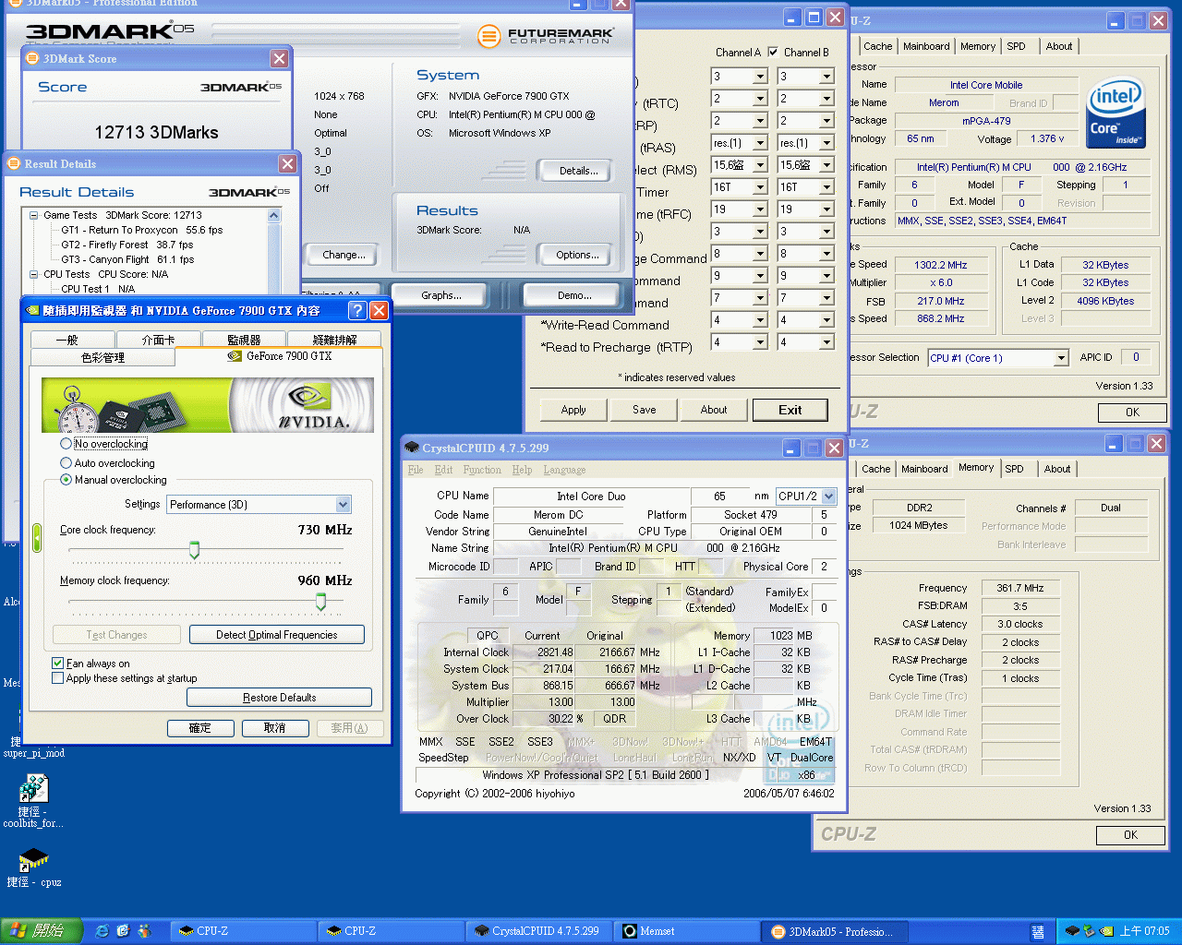Viewport: 1182px width, 945px height.
Task: Switch to SPD tab in upper CPU-Z
Action: click(1016, 46)
